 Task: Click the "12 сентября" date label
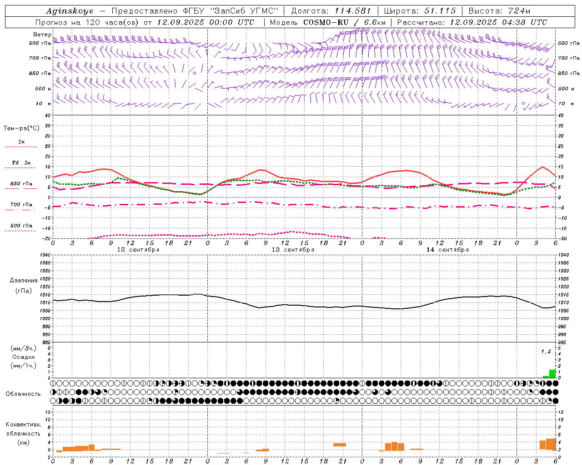138,250
